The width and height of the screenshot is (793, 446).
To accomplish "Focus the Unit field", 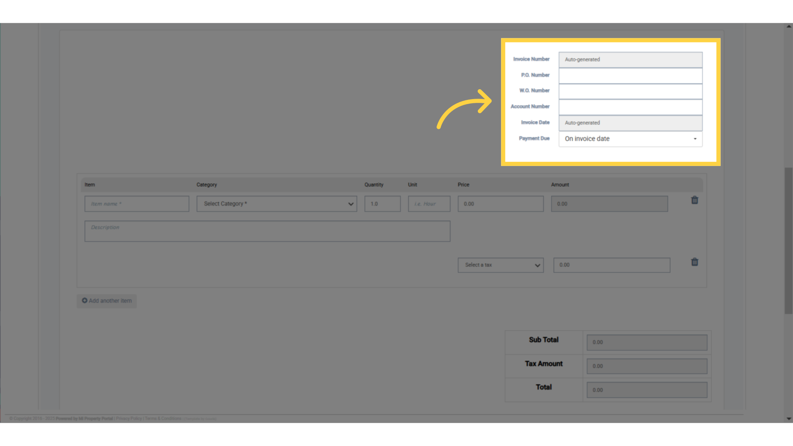I will click(x=429, y=204).
